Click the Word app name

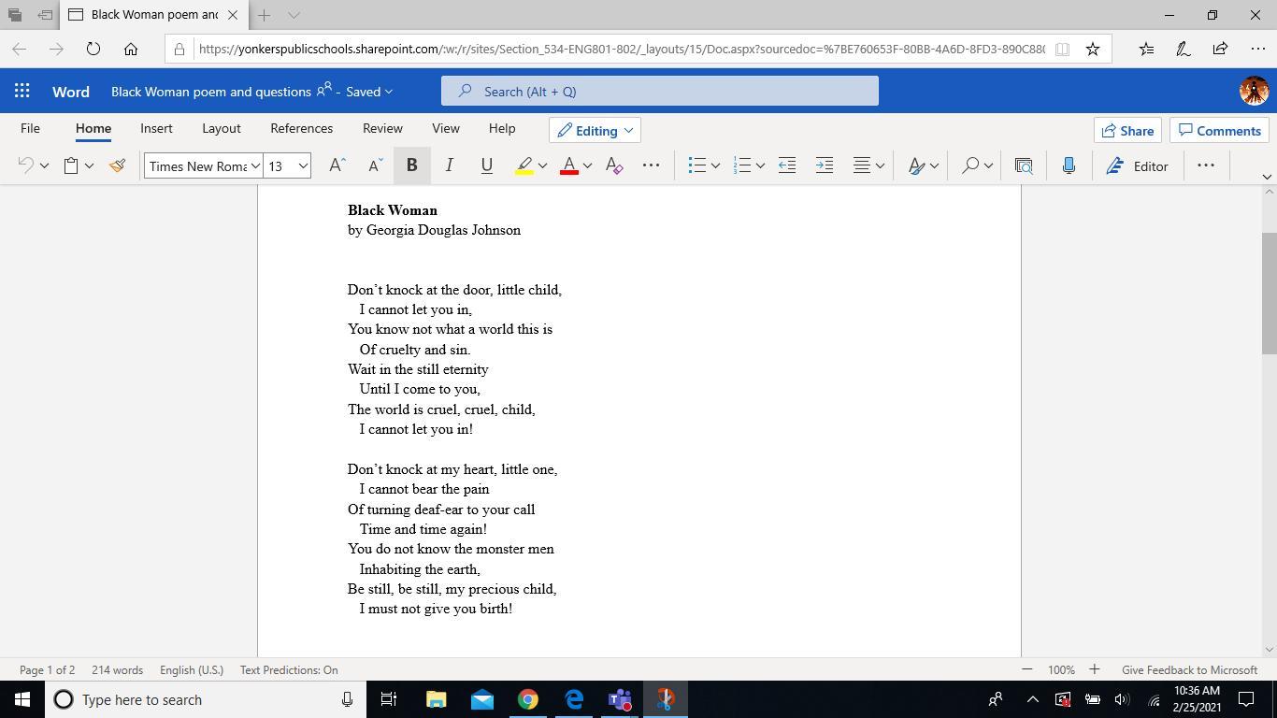(x=71, y=92)
